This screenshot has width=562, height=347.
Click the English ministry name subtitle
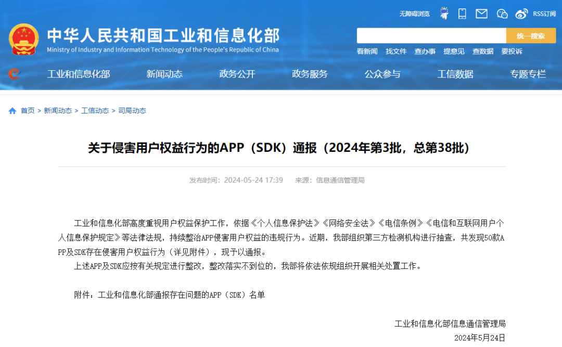(163, 50)
